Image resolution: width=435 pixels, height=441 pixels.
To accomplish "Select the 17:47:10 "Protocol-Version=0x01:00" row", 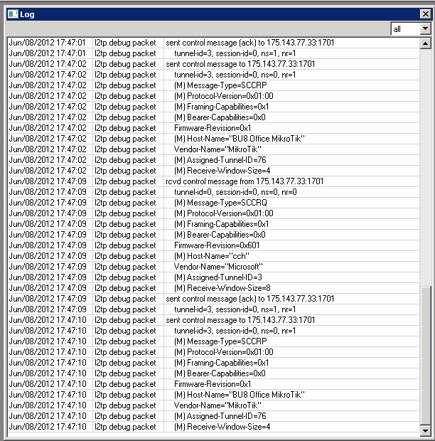I will tap(213, 352).
